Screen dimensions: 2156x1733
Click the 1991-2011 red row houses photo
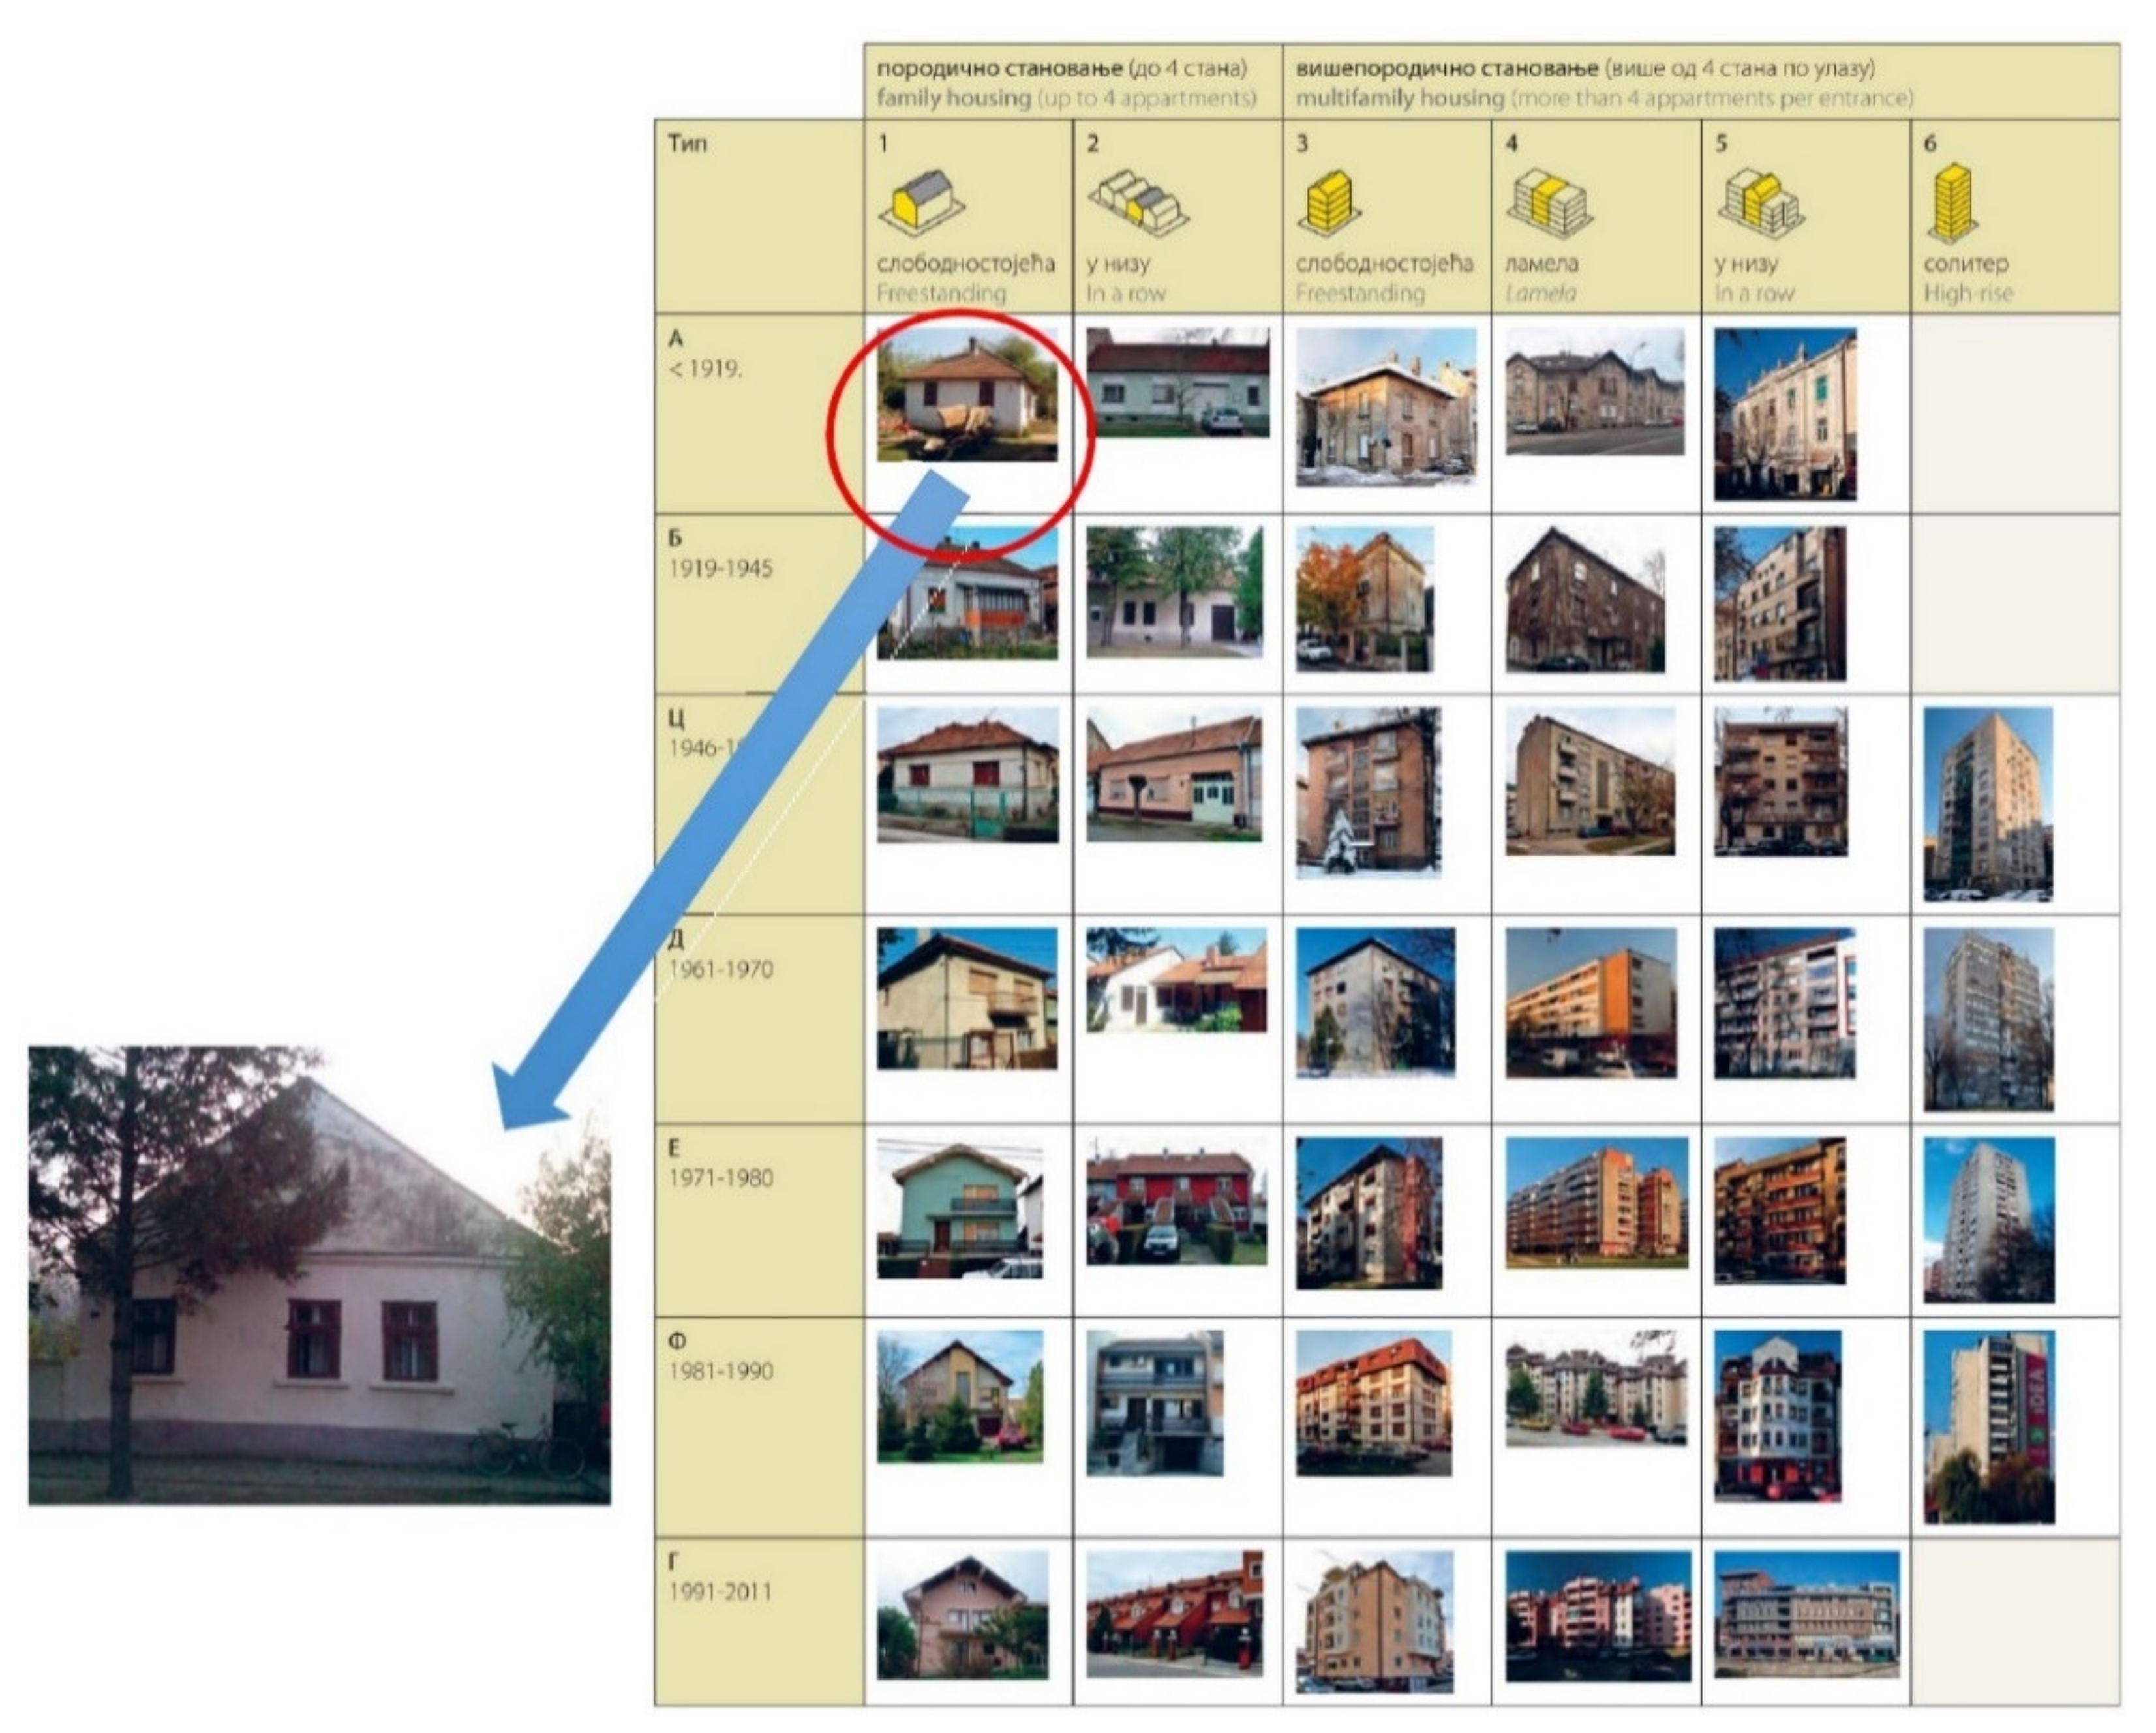1174,1613
